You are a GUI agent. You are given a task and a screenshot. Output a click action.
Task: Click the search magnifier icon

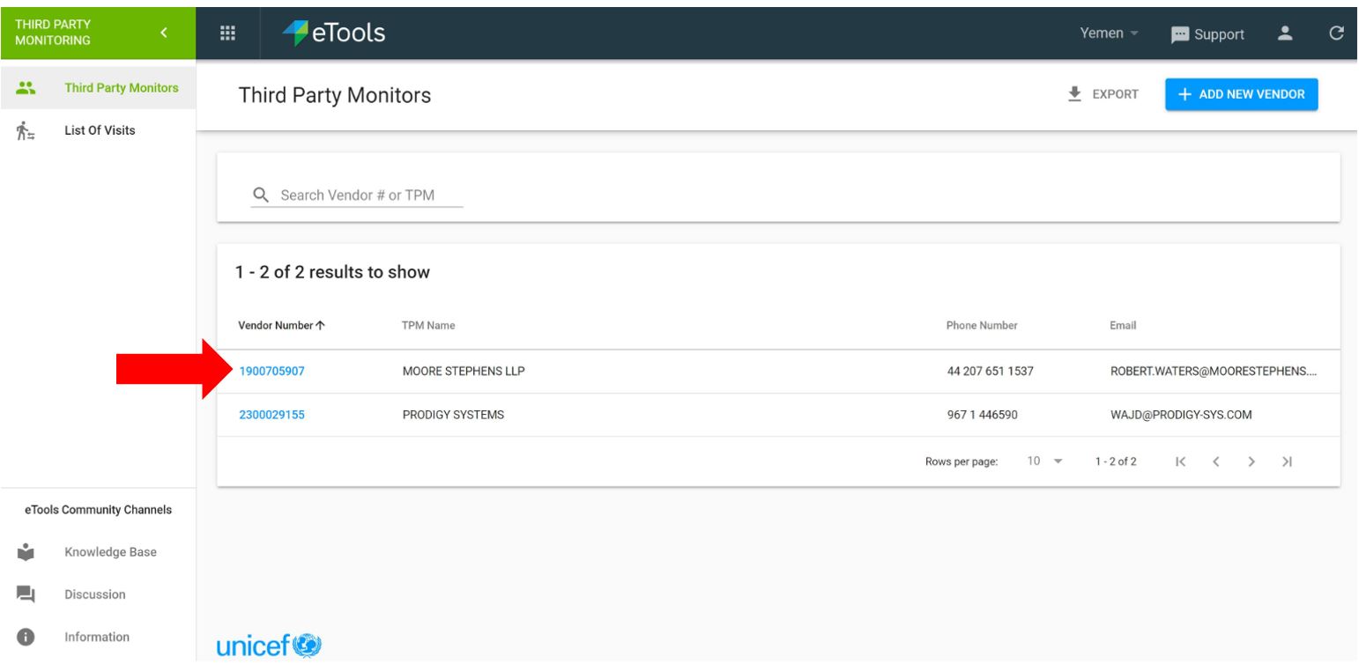[261, 195]
